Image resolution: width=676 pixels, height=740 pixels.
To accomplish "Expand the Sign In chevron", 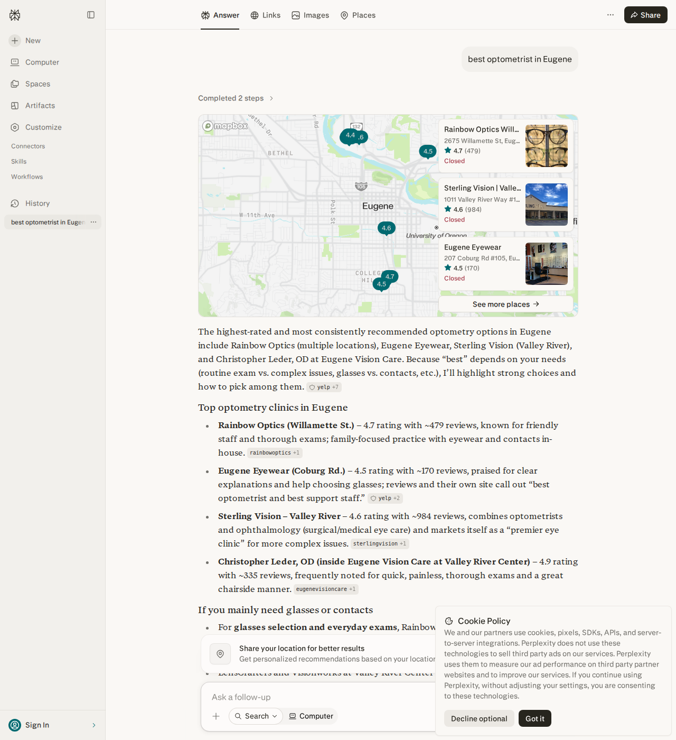I will (x=94, y=725).
